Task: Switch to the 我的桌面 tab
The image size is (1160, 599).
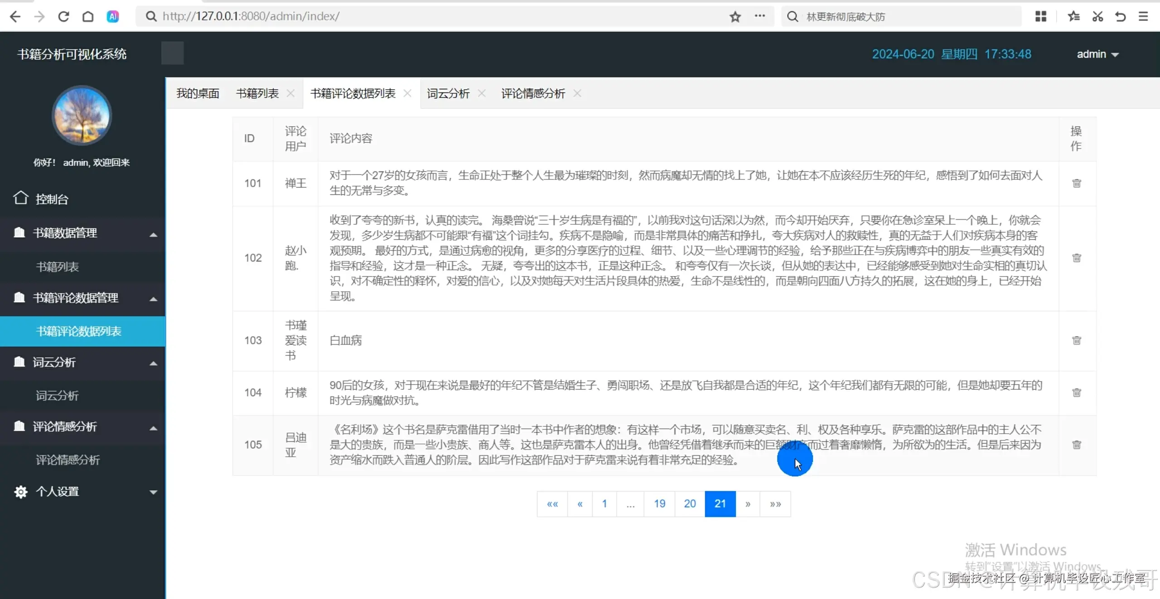Action: coord(198,93)
